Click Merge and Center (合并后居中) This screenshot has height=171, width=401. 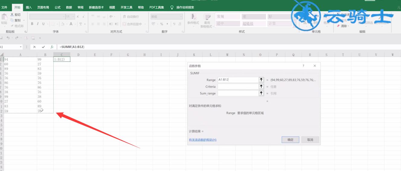[132, 24]
